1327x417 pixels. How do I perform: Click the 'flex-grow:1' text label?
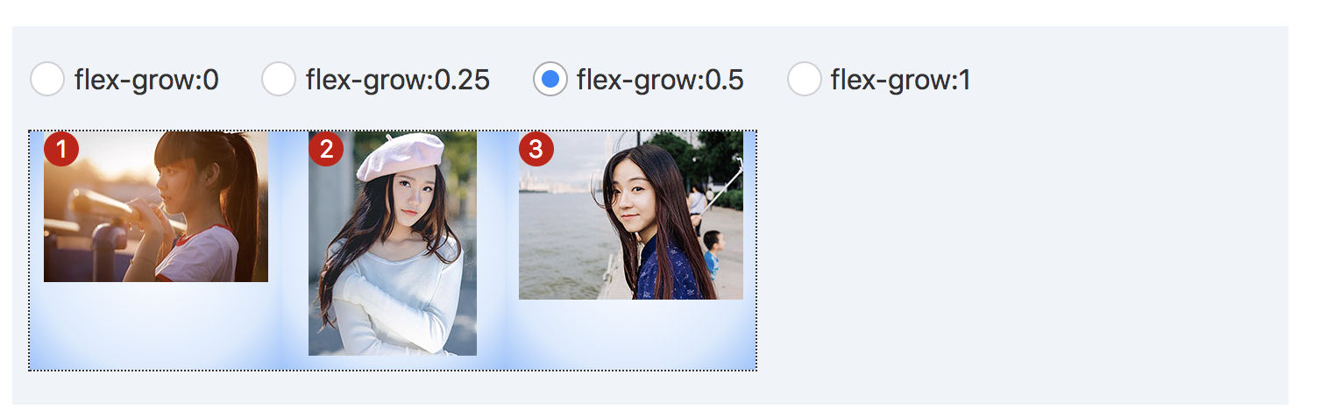[901, 80]
